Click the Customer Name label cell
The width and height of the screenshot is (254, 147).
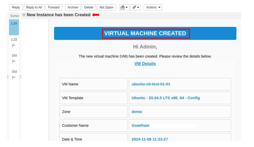click(93, 125)
